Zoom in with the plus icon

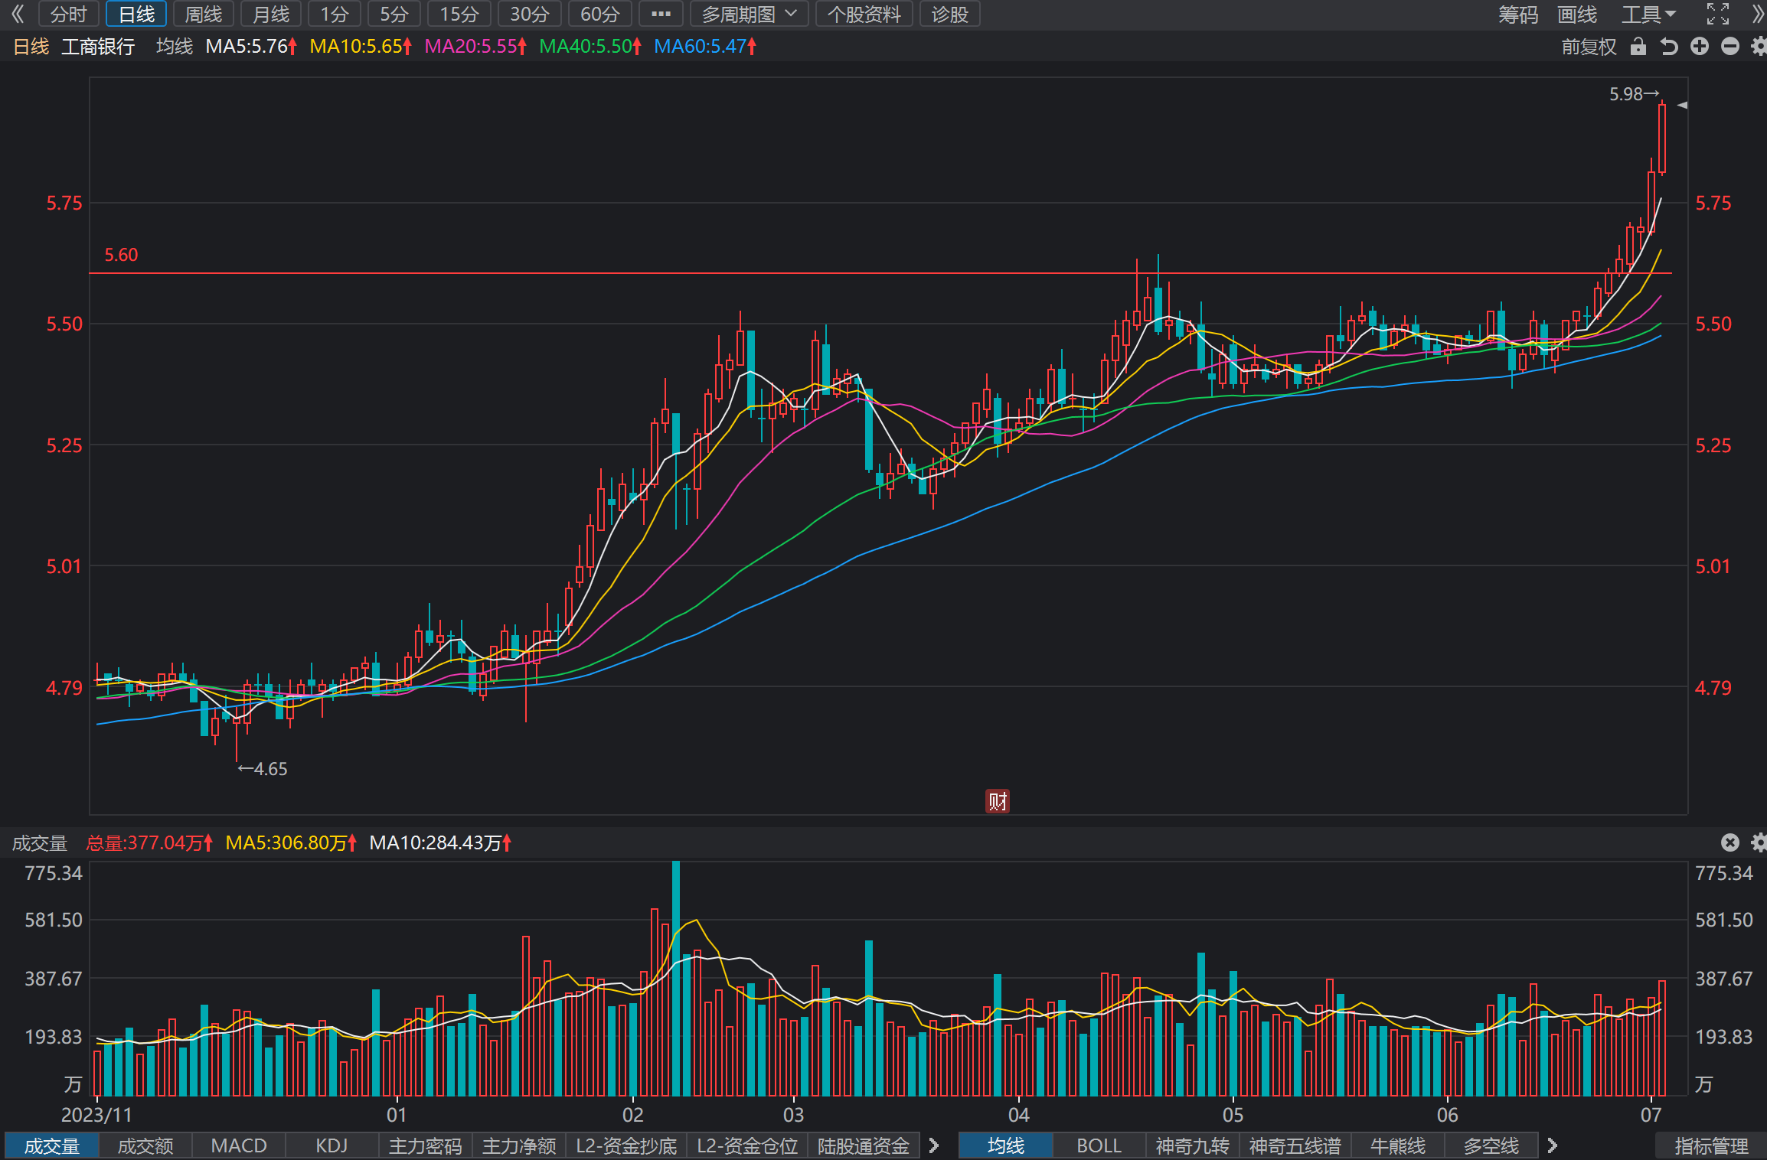(1700, 47)
